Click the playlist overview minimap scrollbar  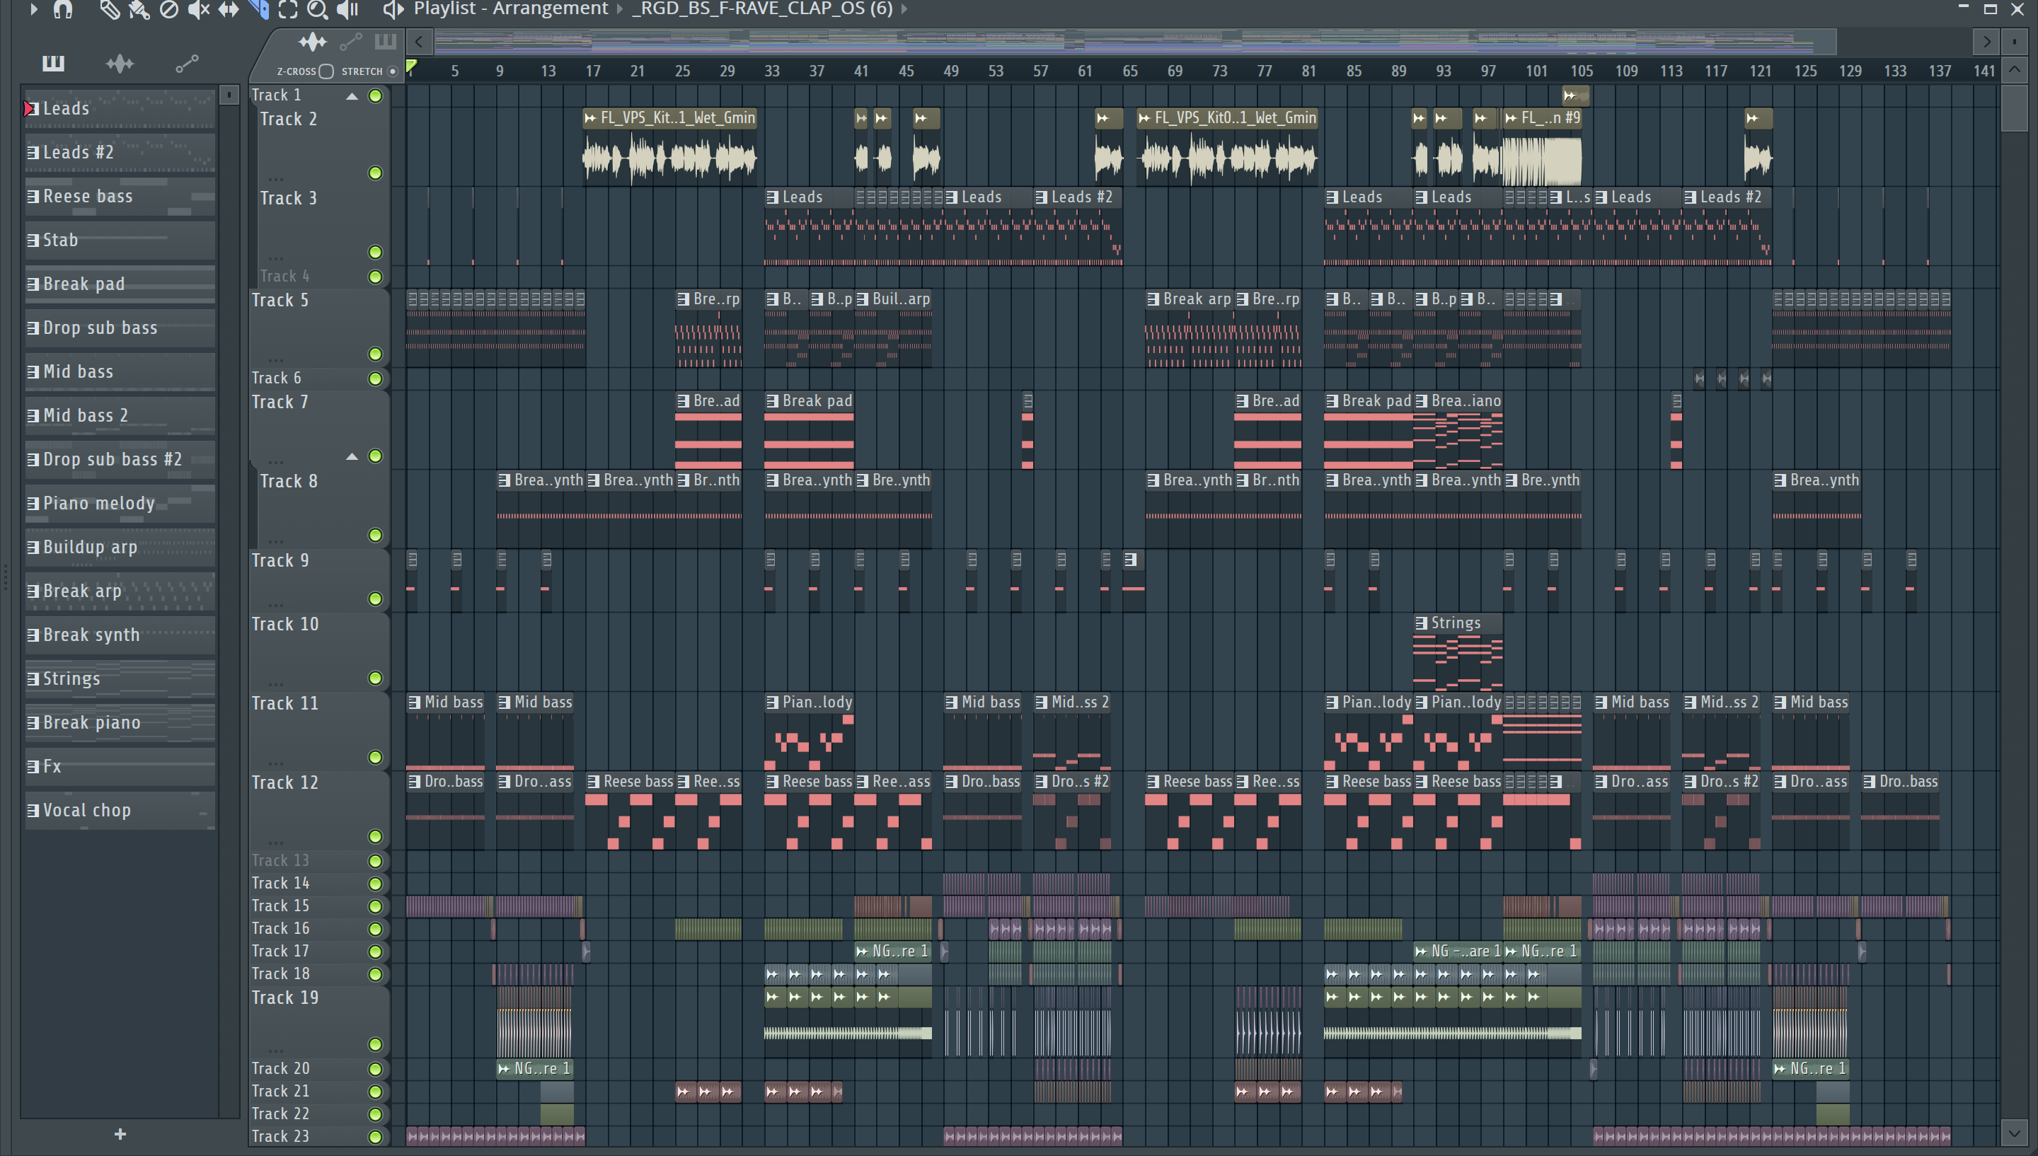[x=1135, y=41]
